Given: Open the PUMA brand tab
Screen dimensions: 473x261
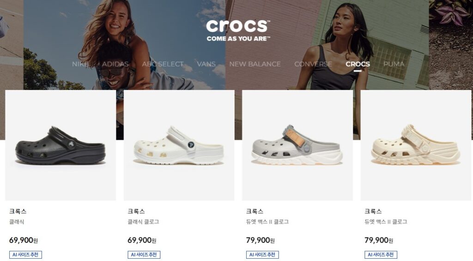Looking at the screenshot, I should coord(394,64).
